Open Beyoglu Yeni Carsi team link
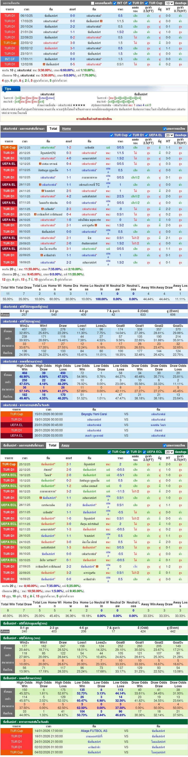The width and height of the screenshot is (188, 757). pyautogui.click(x=94, y=414)
